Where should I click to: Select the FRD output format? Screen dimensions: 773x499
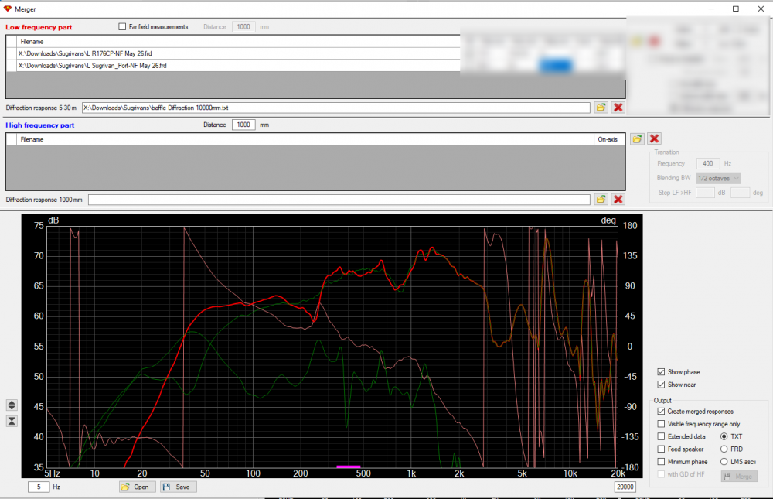724,449
